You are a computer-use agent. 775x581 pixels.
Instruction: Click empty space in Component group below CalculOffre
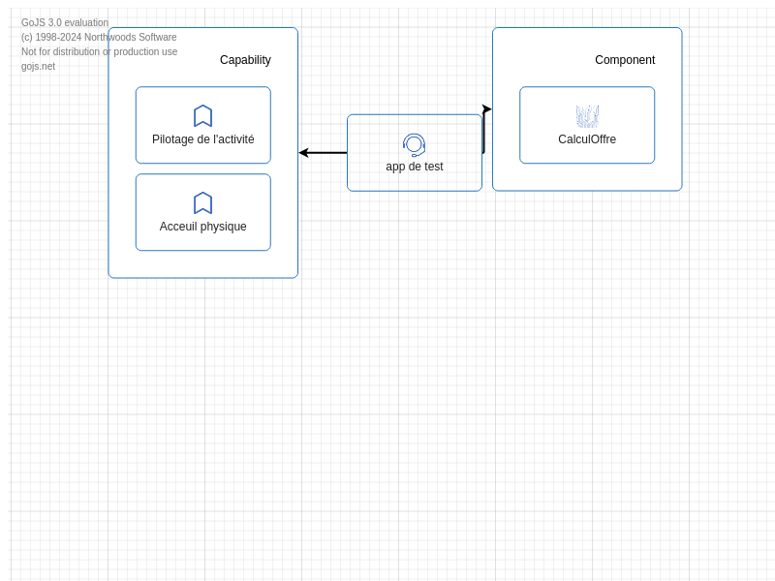tap(587, 177)
